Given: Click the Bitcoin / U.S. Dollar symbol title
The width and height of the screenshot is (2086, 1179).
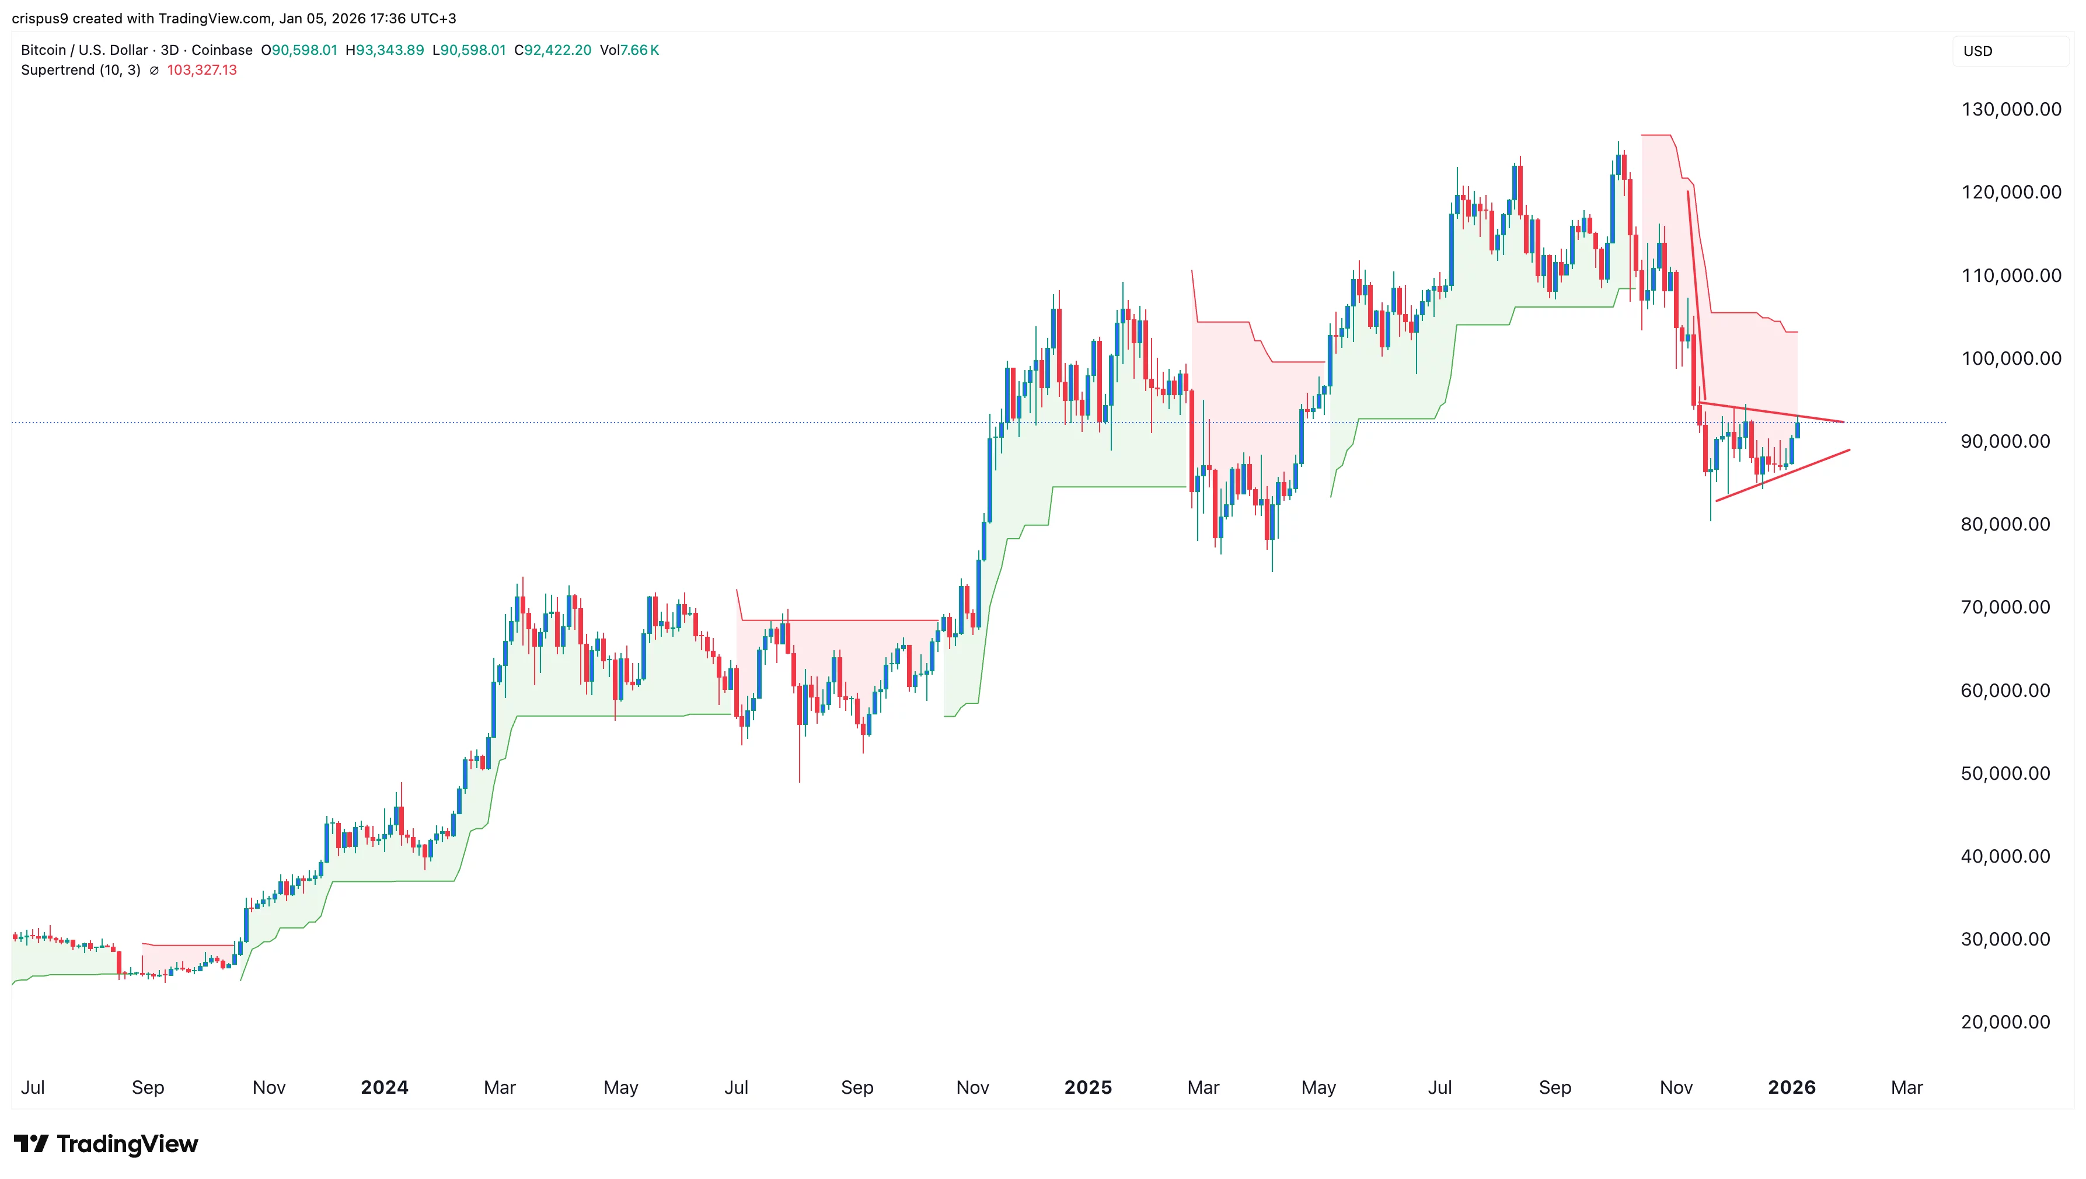Looking at the screenshot, I should (84, 50).
